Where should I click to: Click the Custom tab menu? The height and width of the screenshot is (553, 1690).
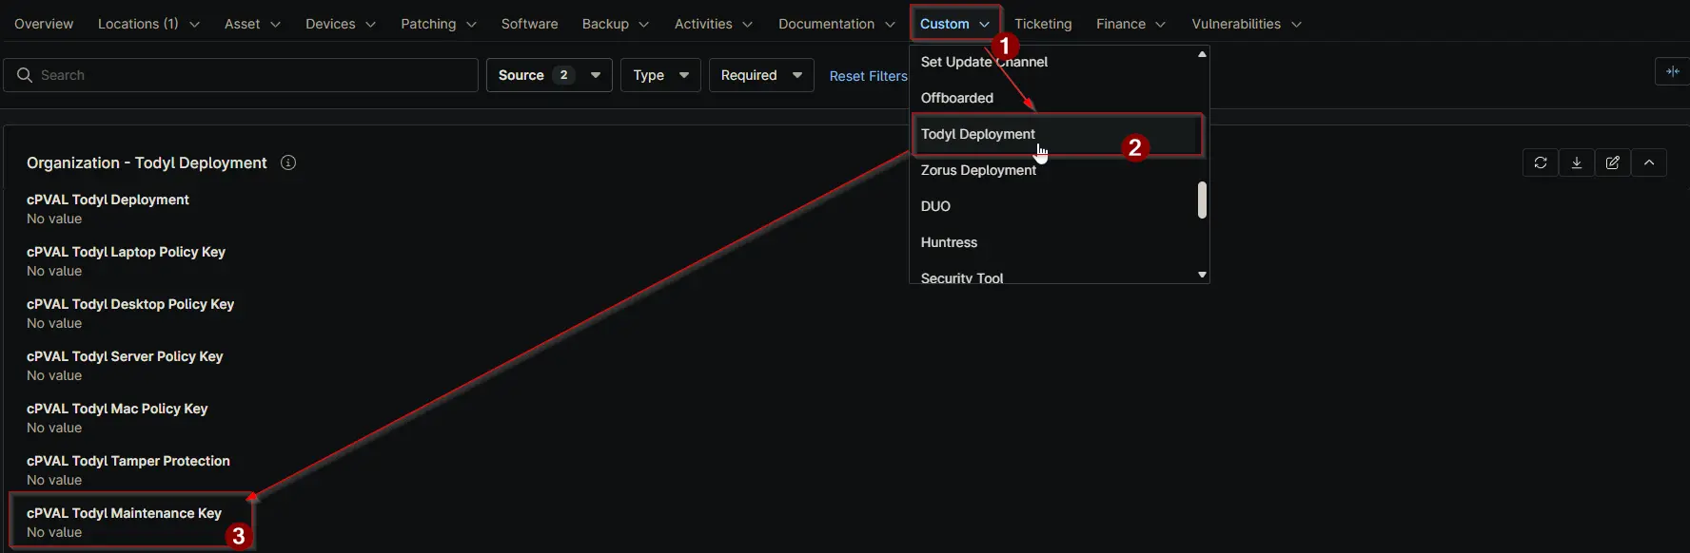coord(954,24)
